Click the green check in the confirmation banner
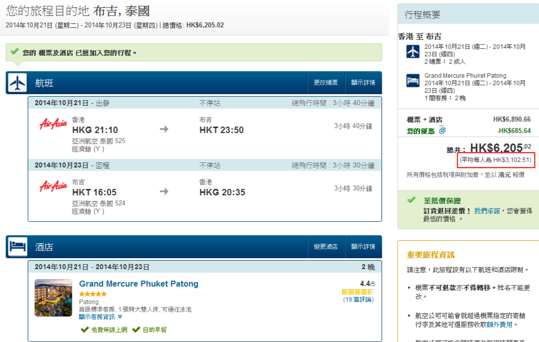Viewport: 539px width, 342px height. 14,51
